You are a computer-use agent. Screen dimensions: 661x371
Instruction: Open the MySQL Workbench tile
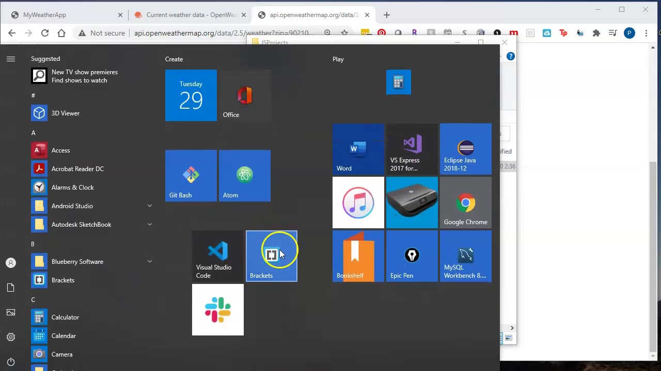466,256
